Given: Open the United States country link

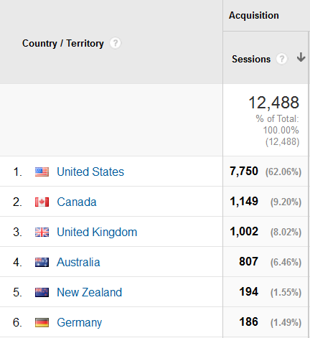Looking at the screenshot, I should 90,172.
